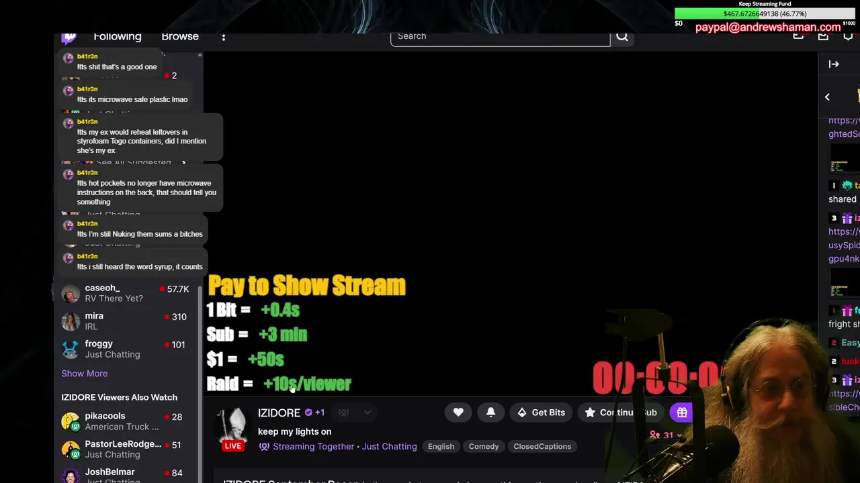860x483 pixels.
Task: Click the stream title "keep my lights on"
Action: (294, 432)
